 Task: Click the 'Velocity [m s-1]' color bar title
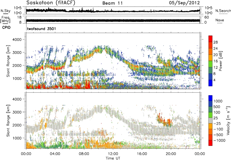(228, 120)
